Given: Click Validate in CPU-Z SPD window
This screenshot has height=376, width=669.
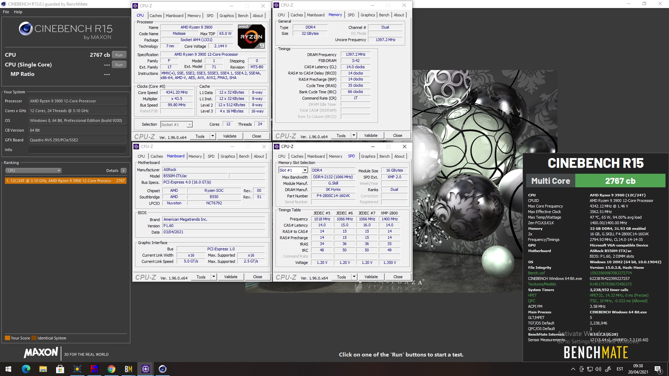Looking at the screenshot, I should (371, 277).
